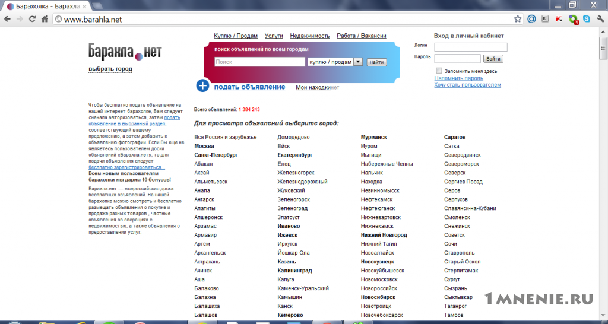Select the Барахолка browser tab
The height and width of the screenshot is (324, 608).
pos(46,7)
